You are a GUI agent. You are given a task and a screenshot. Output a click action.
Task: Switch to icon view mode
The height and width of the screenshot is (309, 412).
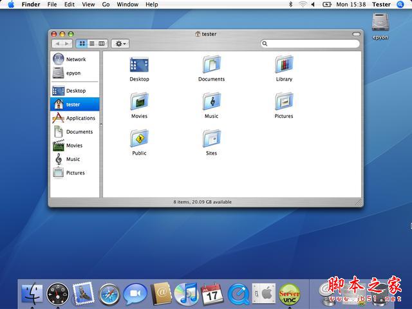[x=82, y=43]
